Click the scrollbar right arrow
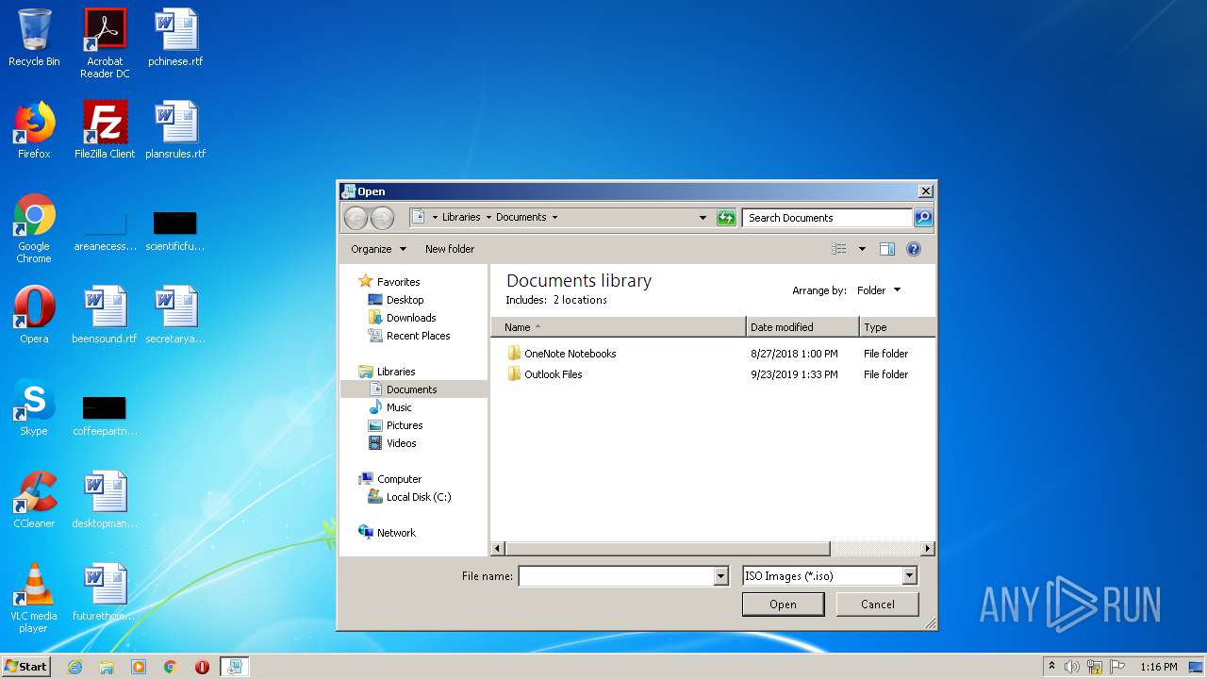1207x679 pixels. 928,549
